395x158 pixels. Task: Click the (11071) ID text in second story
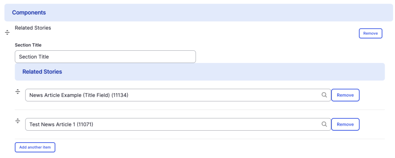(85, 125)
